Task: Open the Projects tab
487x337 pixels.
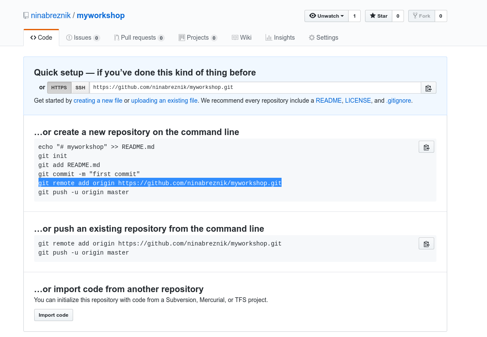Action: (198, 38)
